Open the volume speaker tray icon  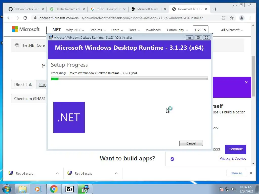233,189
